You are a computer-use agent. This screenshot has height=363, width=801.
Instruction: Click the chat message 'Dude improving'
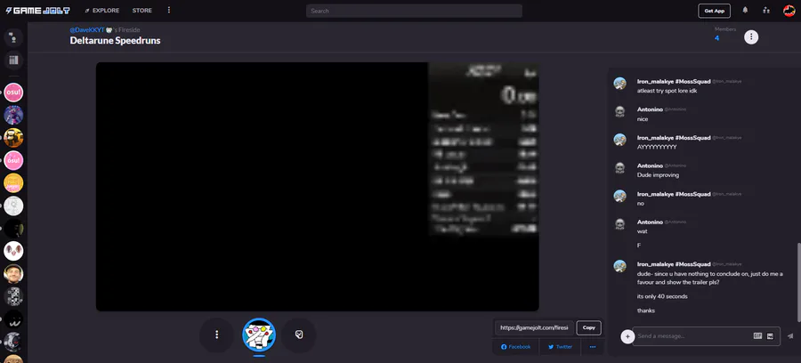[x=658, y=175]
